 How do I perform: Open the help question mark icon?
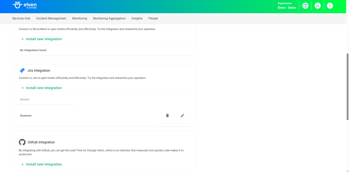[x=305, y=6]
